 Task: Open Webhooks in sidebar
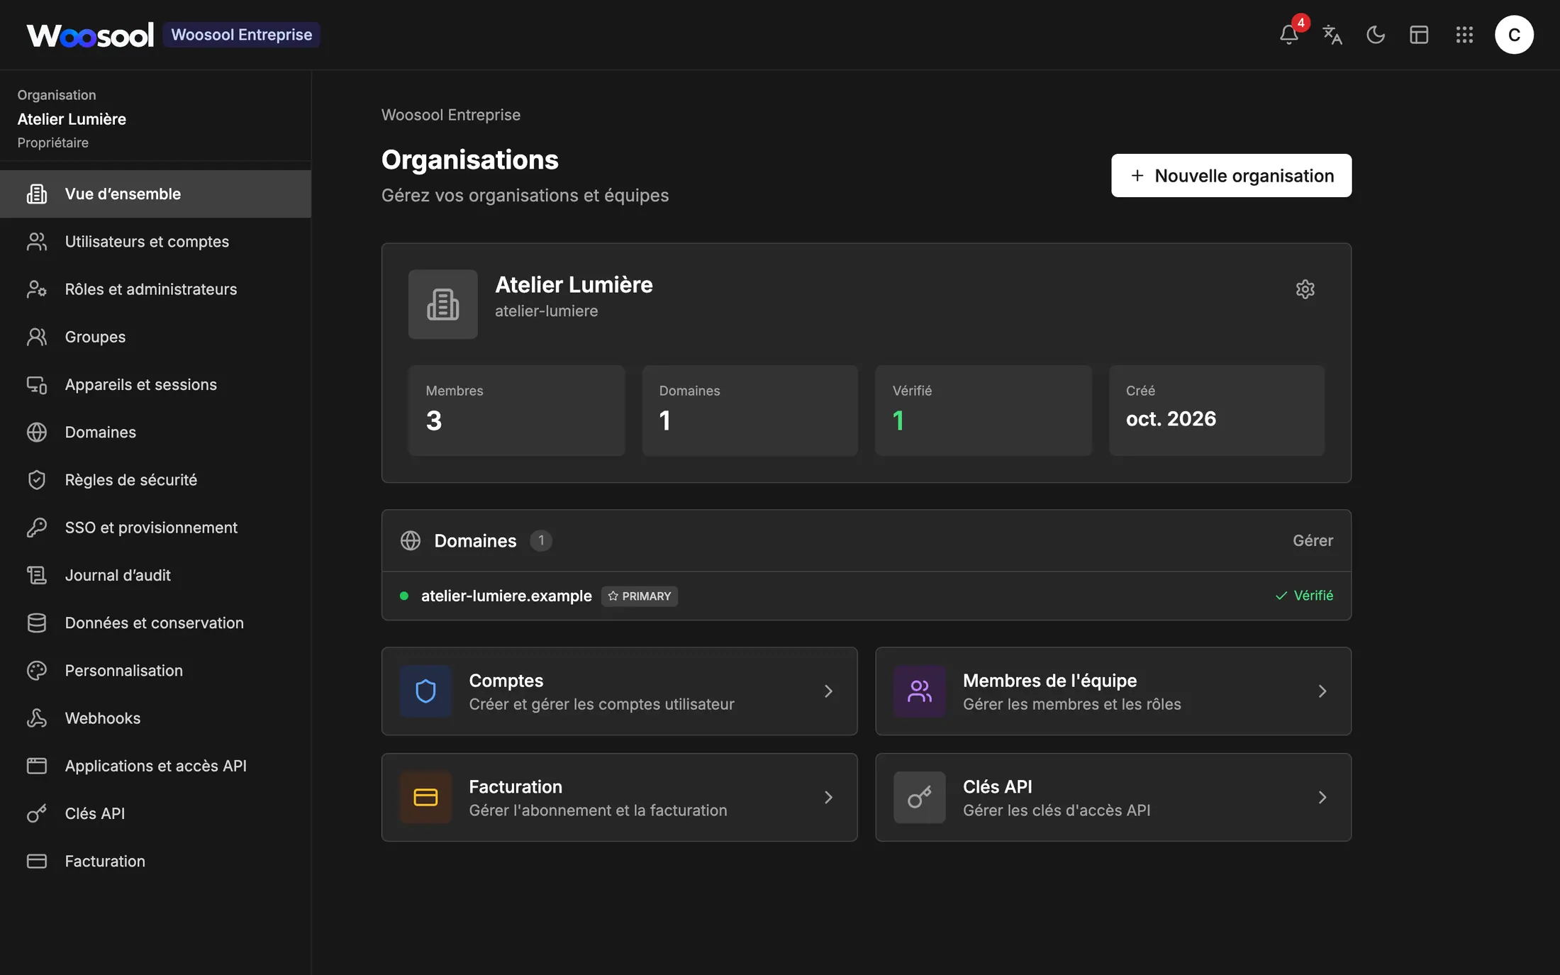[155, 718]
